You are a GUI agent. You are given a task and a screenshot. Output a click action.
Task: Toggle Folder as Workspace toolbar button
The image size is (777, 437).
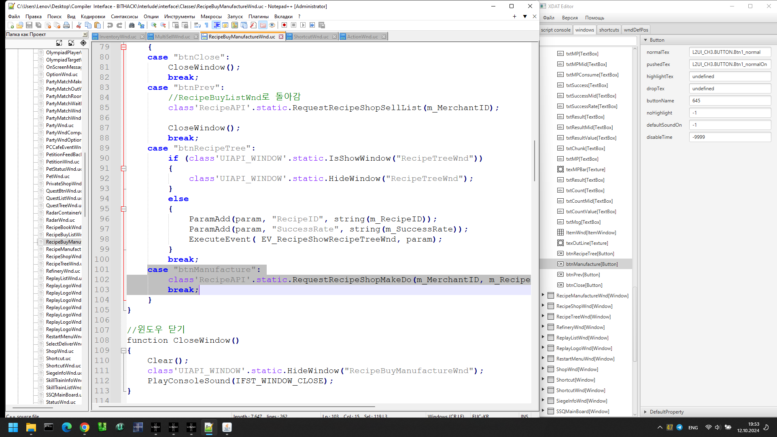(x=263, y=25)
